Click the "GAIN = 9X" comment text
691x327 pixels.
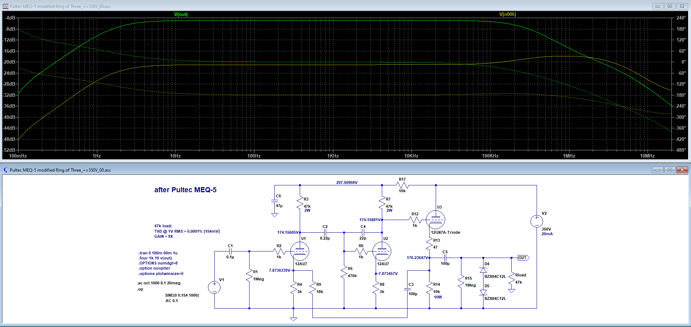[x=163, y=236]
